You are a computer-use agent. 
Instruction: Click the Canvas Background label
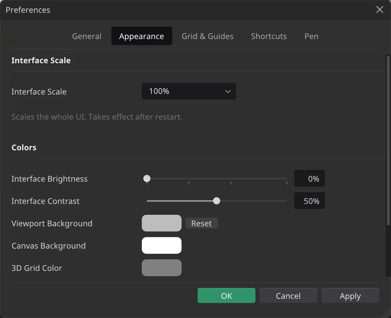pyautogui.click(x=49, y=246)
